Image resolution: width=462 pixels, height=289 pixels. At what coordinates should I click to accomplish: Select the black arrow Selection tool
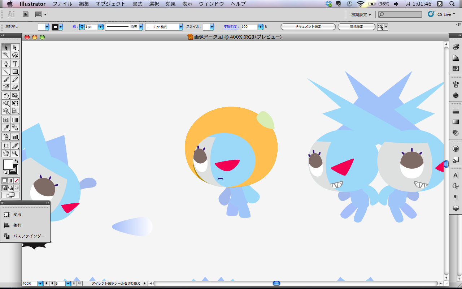6,47
